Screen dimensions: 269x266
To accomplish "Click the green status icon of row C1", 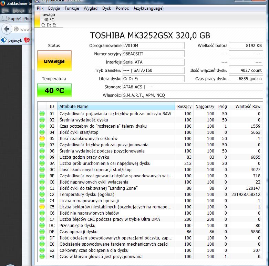I will click(x=42, y=188).
